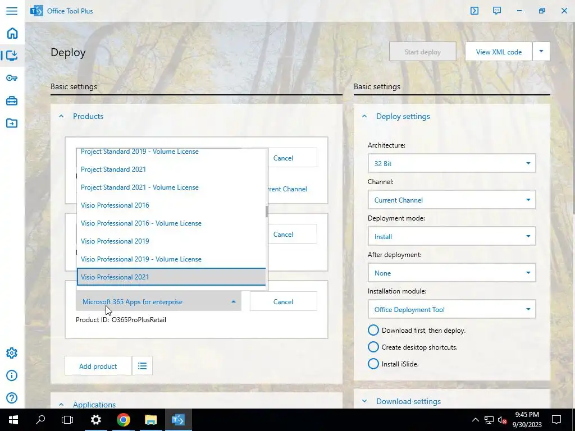Viewport: 575px width, 431px height.
Task: Click the muted volume tray icon
Action: [x=503, y=420]
